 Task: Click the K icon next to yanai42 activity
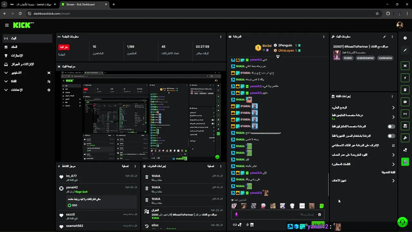(x=61, y=188)
